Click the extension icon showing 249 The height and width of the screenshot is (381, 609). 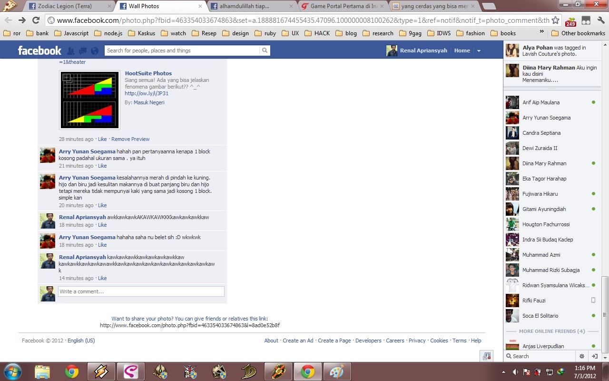tap(570, 21)
